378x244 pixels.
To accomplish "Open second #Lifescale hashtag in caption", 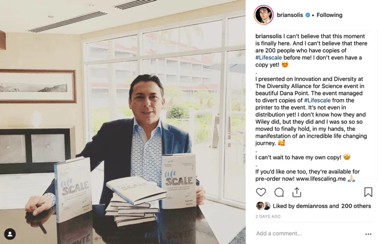I will [x=318, y=100].
